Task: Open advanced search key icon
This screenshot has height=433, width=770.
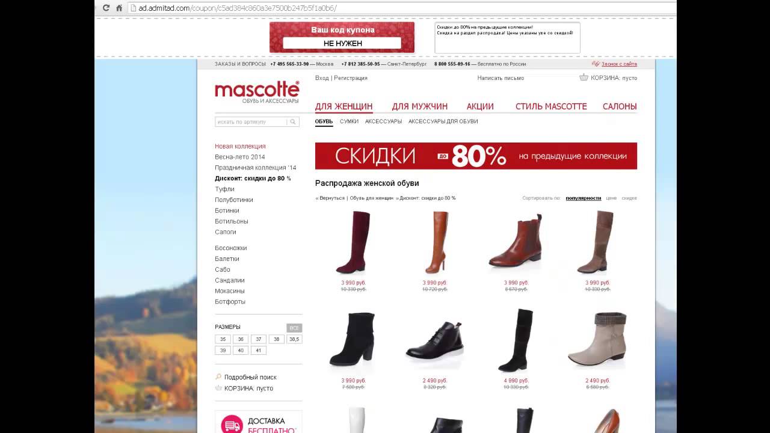Action: pyautogui.click(x=218, y=377)
